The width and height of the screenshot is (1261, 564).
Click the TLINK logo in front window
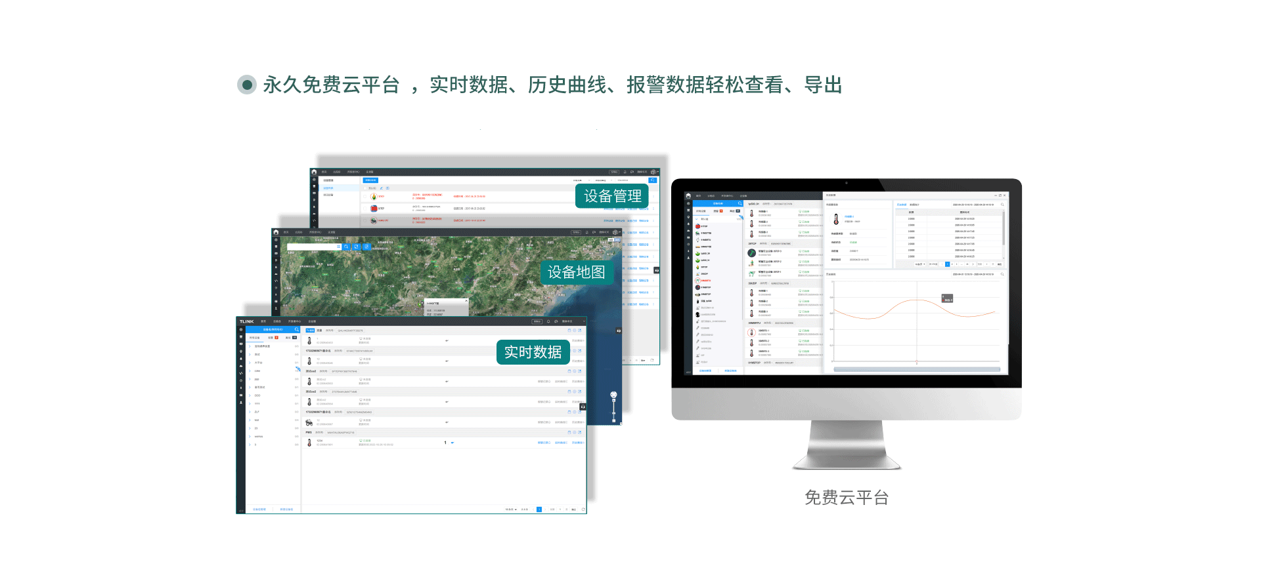click(246, 321)
